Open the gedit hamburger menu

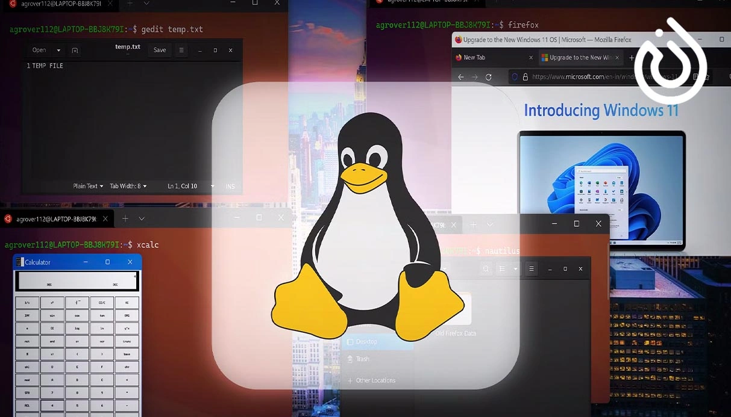(x=181, y=51)
